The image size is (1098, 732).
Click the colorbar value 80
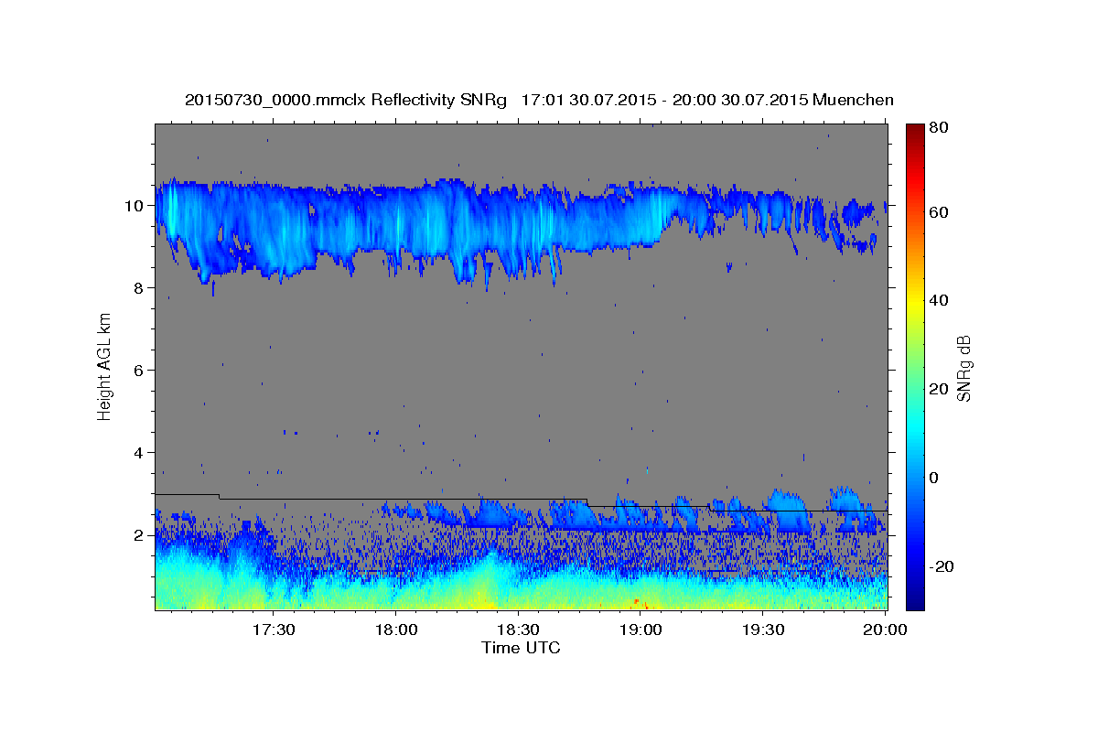[x=938, y=128]
